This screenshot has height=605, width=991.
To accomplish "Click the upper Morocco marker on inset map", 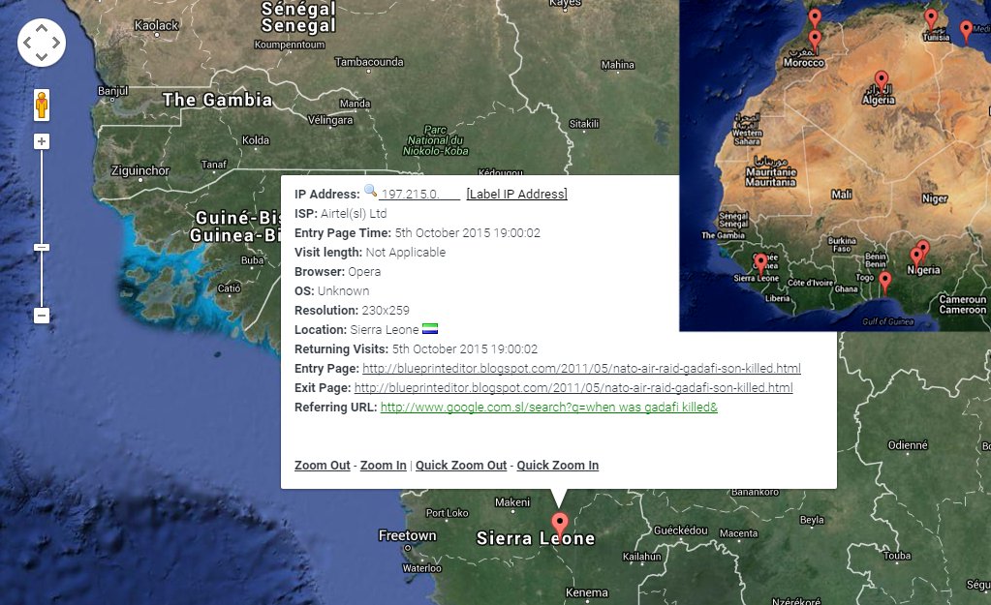I will [x=816, y=19].
